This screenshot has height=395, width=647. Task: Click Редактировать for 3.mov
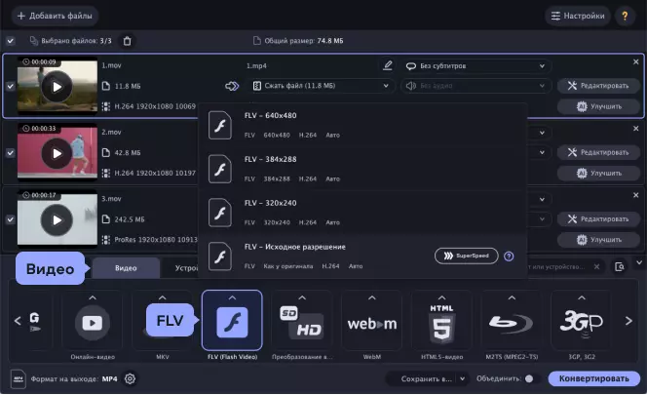pyautogui.click(x=598, y=218)
